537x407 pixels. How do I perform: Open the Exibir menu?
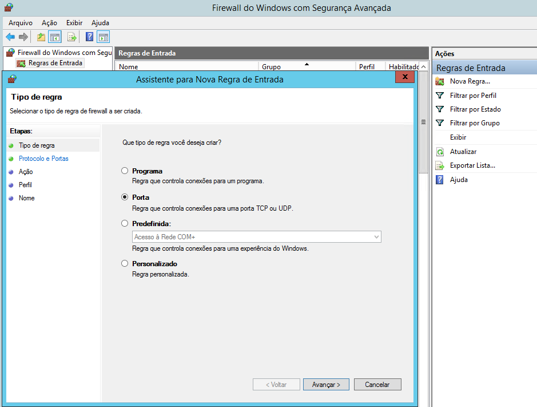click(74, 23)
